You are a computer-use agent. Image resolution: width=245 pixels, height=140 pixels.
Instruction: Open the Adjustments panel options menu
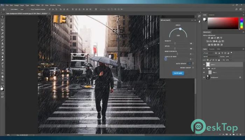tap(243, 32)
